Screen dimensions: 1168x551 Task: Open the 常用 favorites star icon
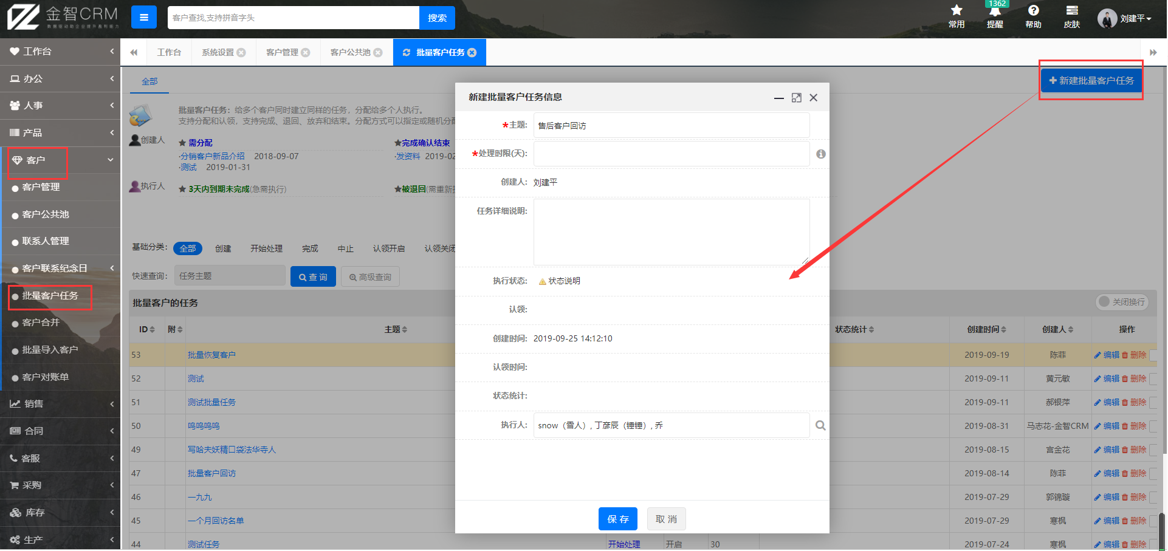point(957,16)
